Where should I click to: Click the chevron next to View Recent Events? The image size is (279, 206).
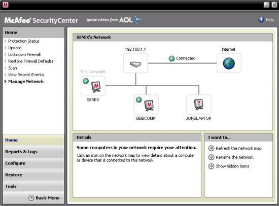tap(6, 75)
